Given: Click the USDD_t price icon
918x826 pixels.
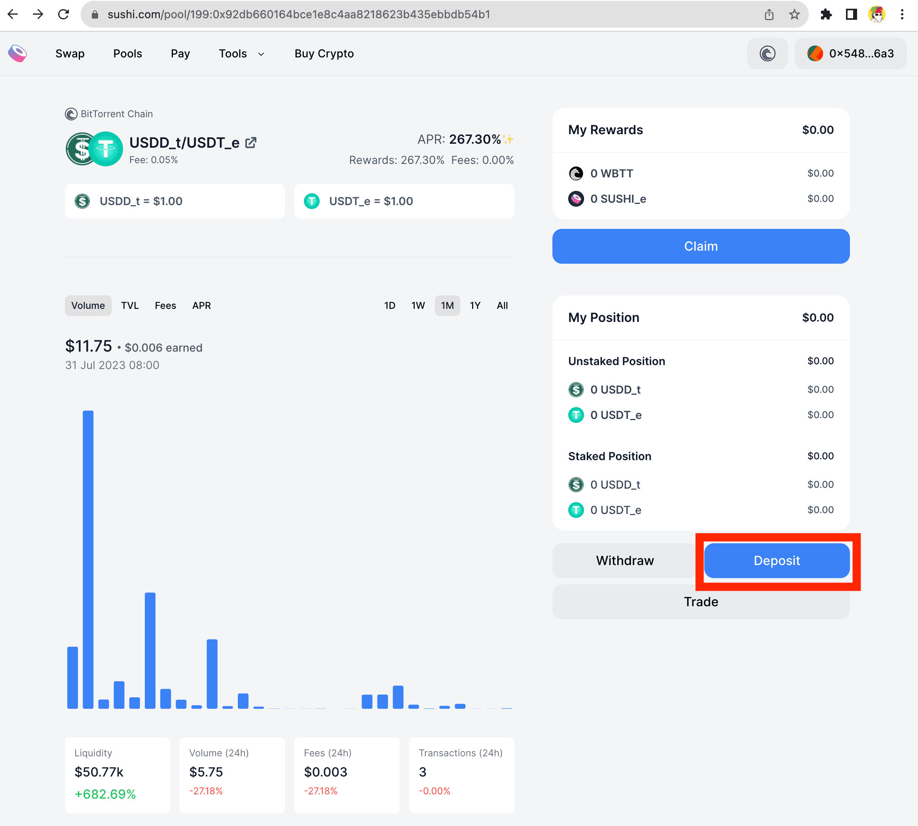Looking at the screenshot, I should click(82, 201).
